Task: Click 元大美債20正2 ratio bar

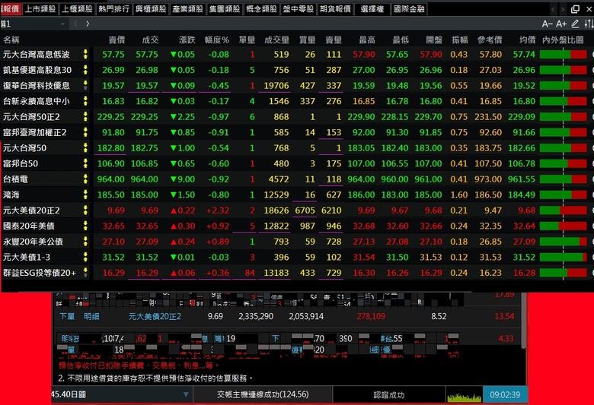Action: tap(564, 210)
